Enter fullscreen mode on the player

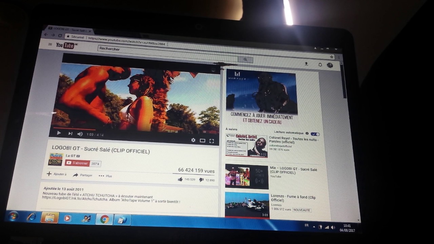212,141
